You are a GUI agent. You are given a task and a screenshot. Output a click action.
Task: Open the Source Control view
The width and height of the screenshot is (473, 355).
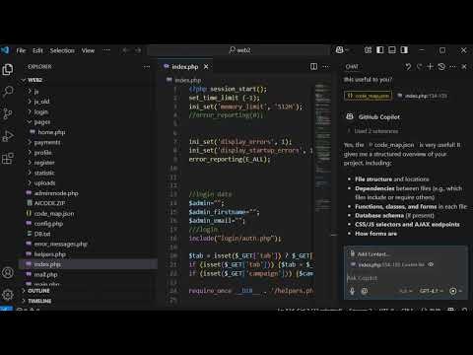tap(8, 113)
